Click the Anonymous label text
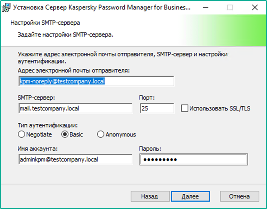Screen dimensions: 267x209 pos(121,135)
